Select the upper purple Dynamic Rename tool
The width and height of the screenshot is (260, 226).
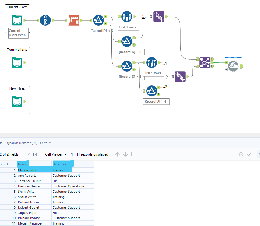click(159, 17)
